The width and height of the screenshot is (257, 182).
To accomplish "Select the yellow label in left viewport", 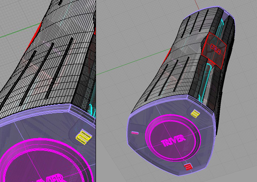I will tap(84, 136).
